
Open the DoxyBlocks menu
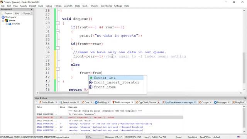coord(106,6)
